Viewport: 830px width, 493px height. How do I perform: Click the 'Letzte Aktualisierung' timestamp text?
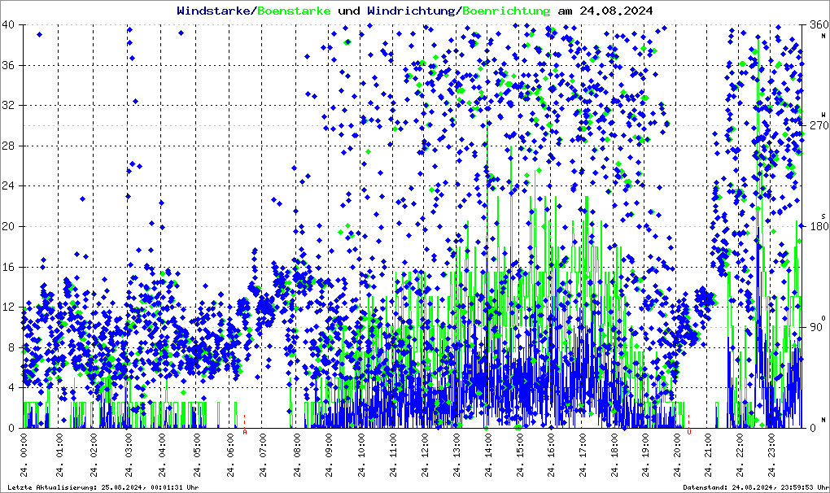coord(103,487)
